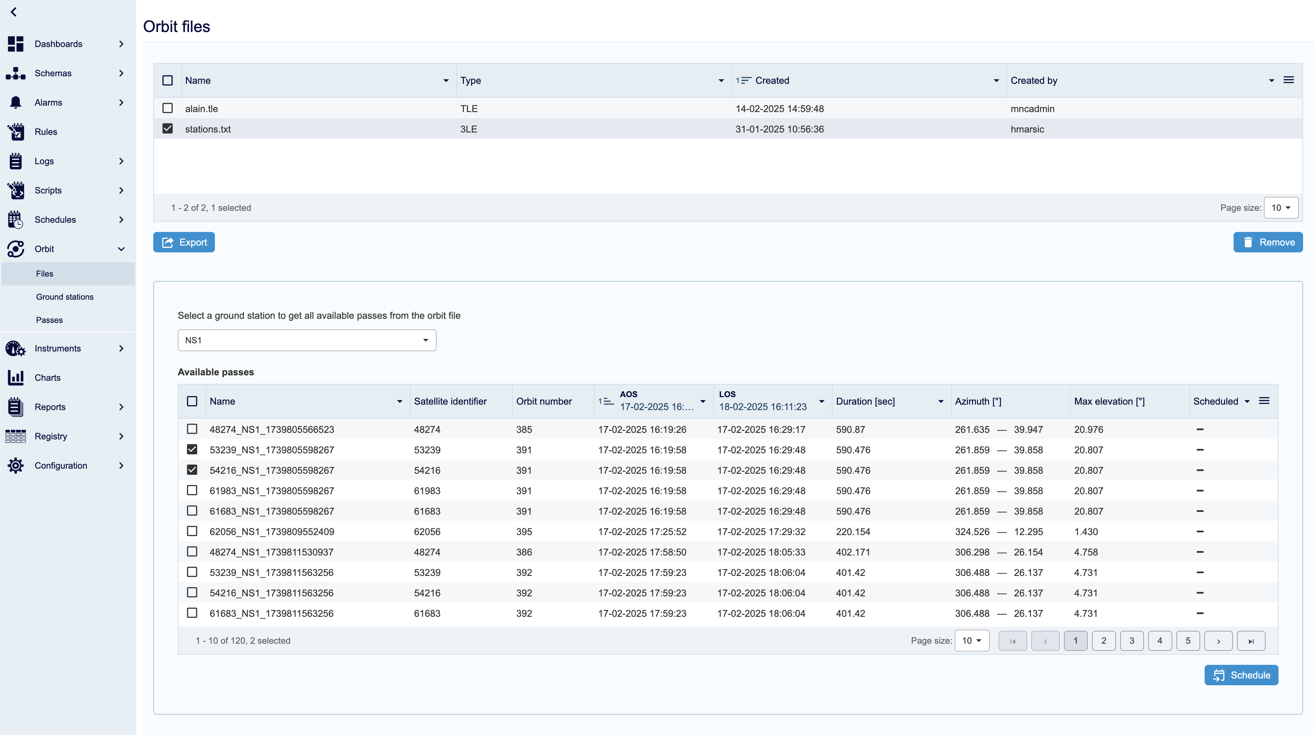Uncheck the 53239_NS1_1739805598267 pass checkbox

(192, 450)
